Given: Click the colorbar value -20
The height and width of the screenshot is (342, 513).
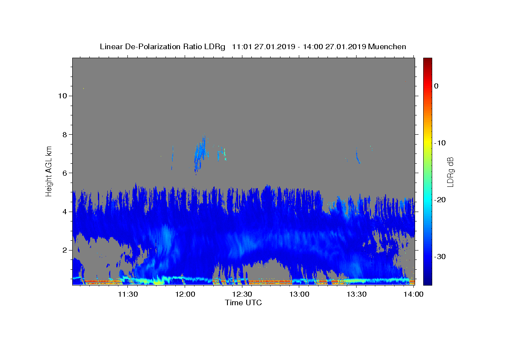Looking at the screenshot, I should (x=440, y=200).
